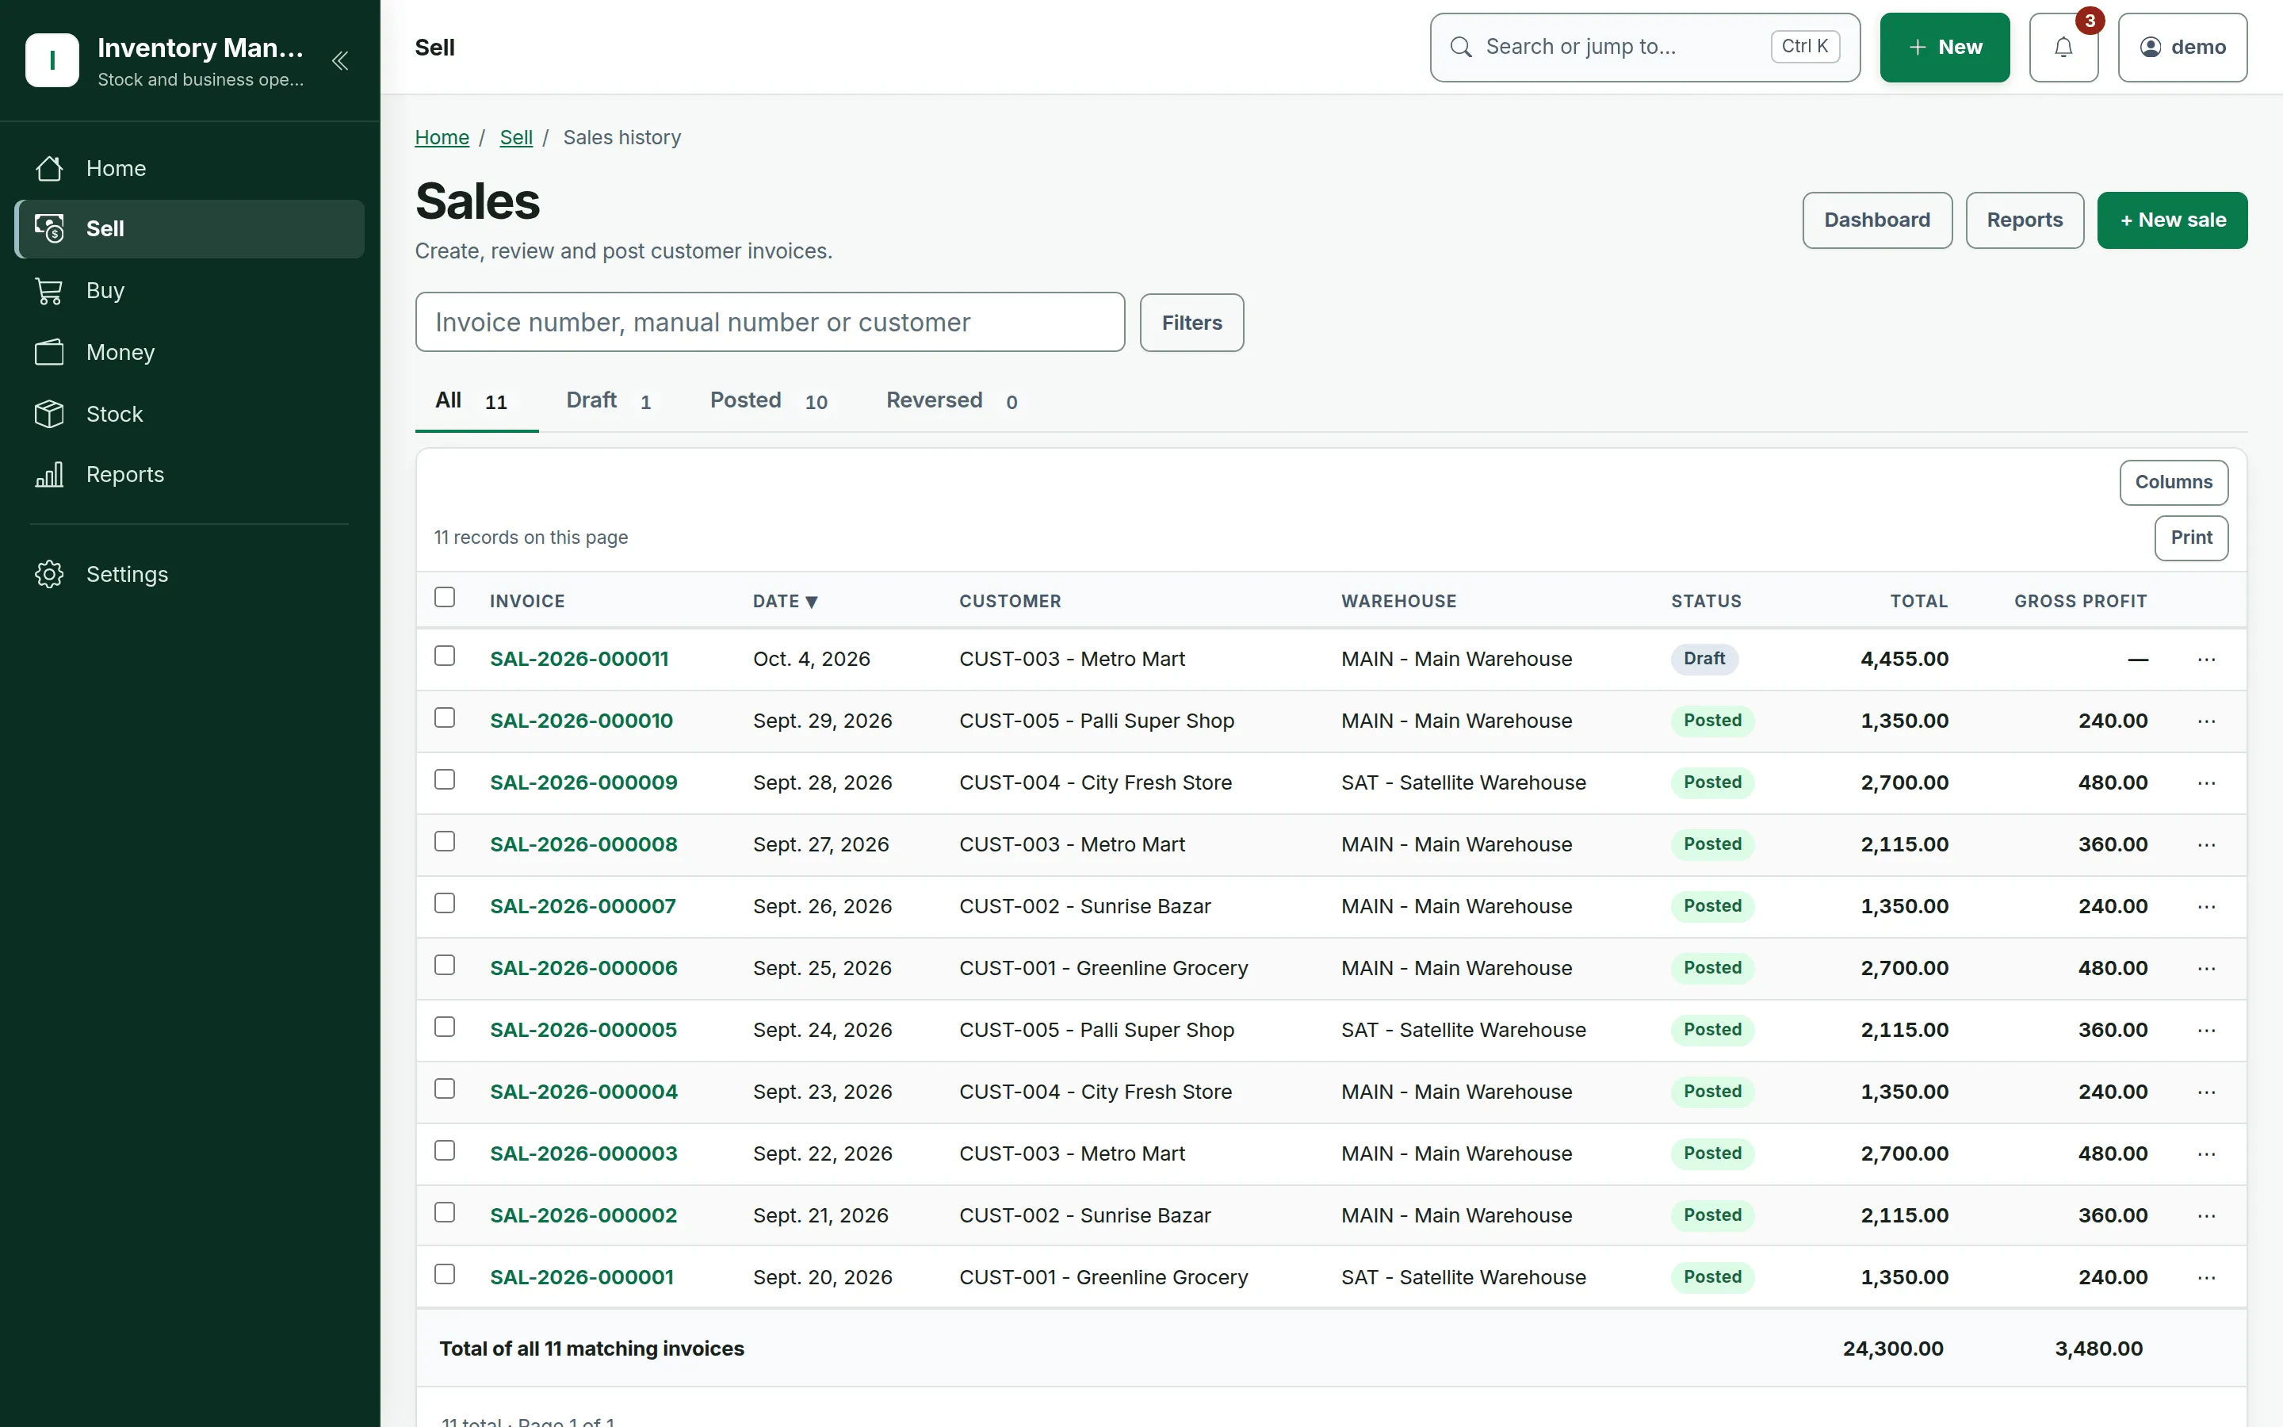Open row actions for SAL-2026-000007

pyautogui.click(x=2205, y=907)
